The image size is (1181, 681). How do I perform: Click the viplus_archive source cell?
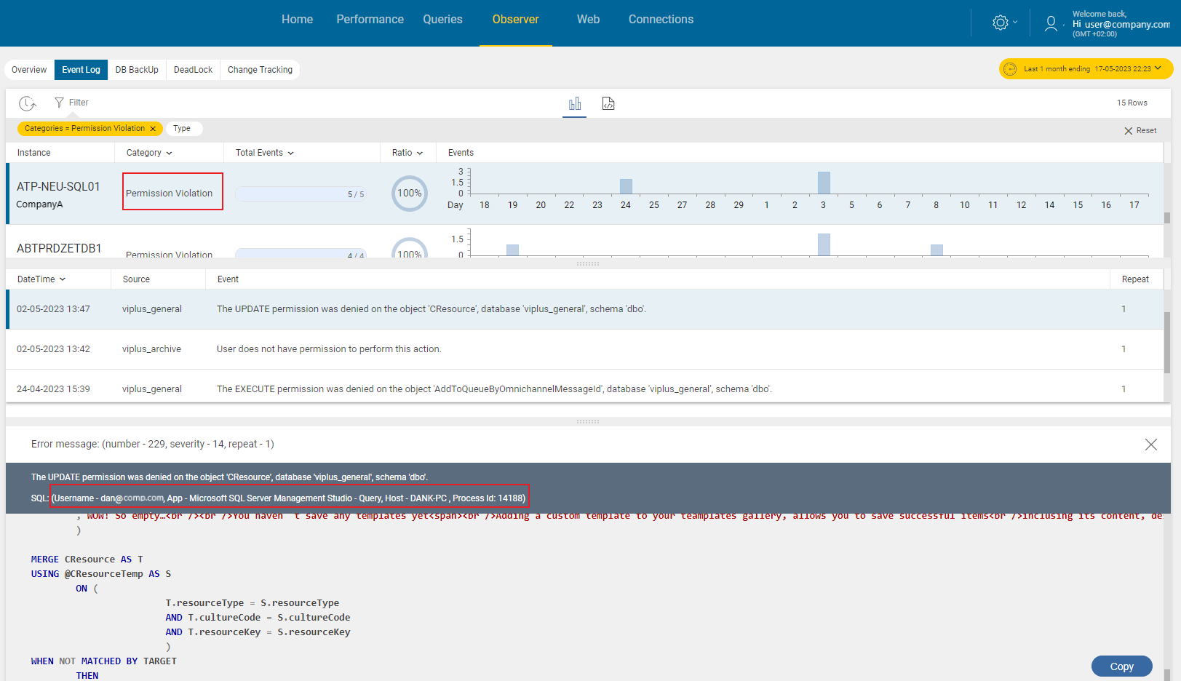tap(151, 349)
